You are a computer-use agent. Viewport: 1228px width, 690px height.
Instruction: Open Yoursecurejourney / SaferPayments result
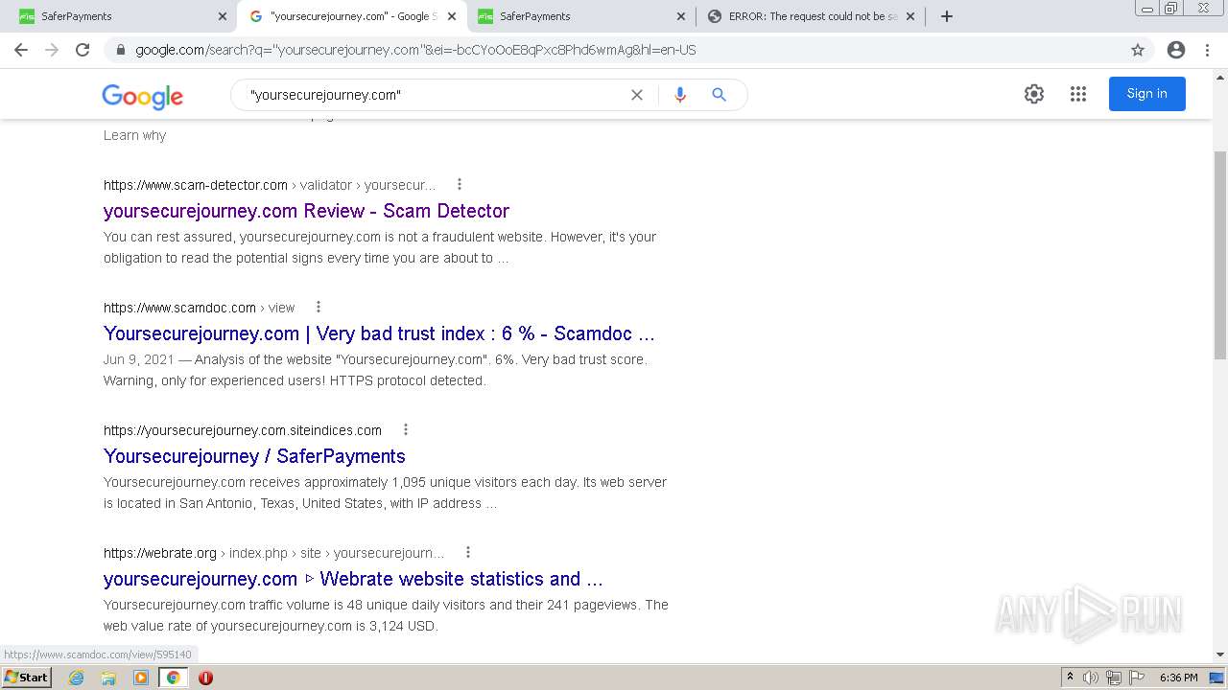(x=254, y=456)
